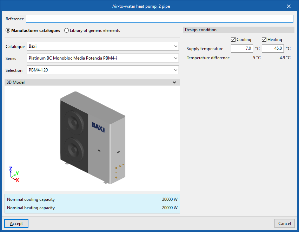Select Library of generic elements option

point(92,30)
